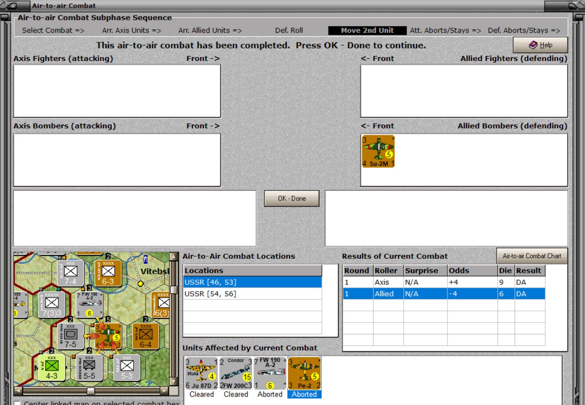Screen dimensions: 585x405
Task: Click the green 4-3 infantry counter on map
Action: (52, 368)
